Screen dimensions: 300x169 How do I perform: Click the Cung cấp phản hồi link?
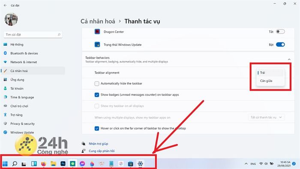[x=102, y=151]
